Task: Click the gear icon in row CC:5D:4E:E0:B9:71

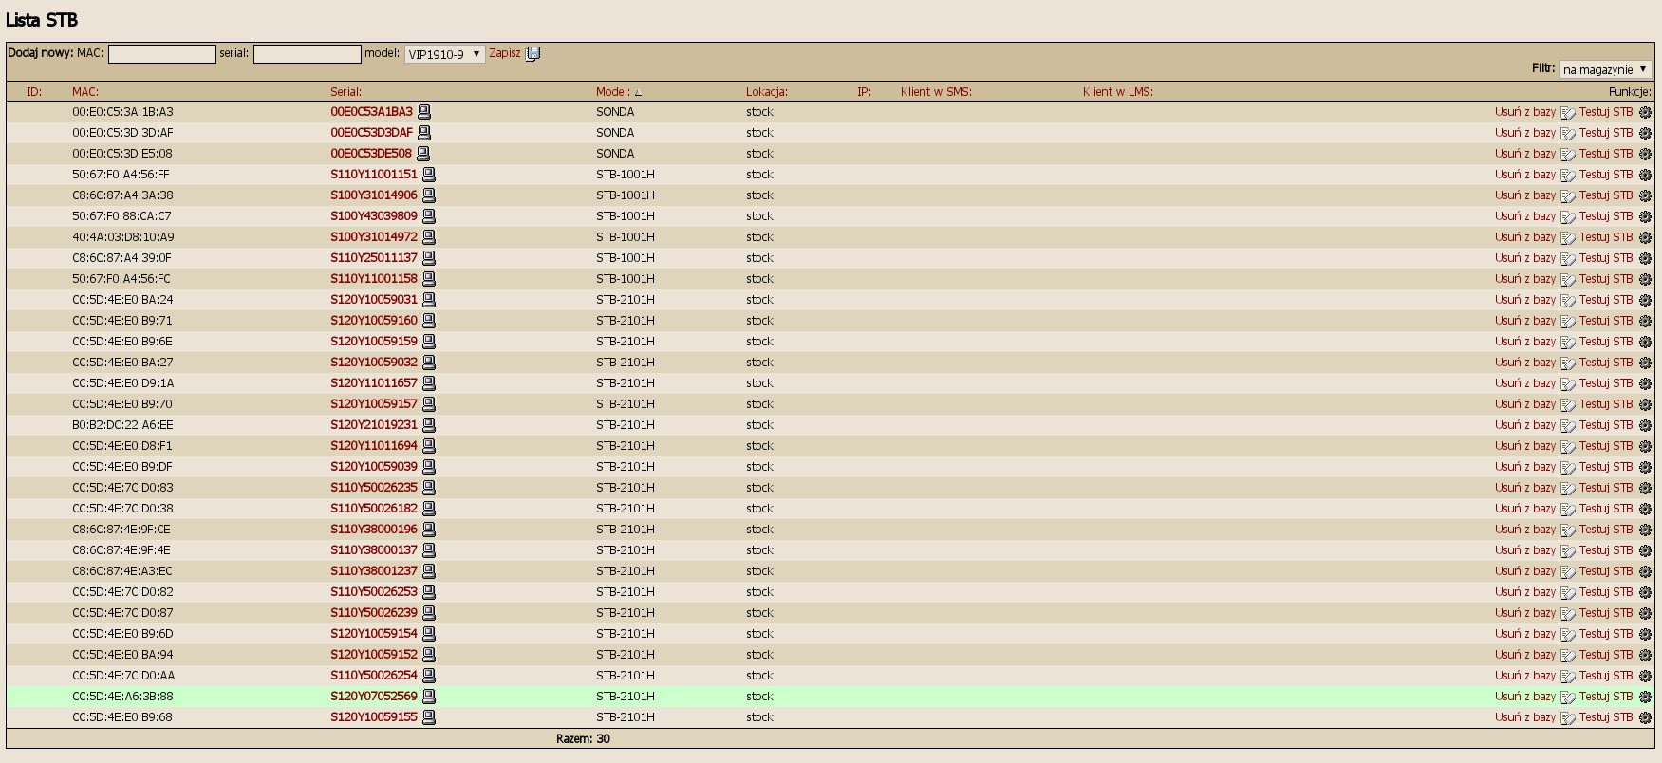Action: click(1645, 321)
